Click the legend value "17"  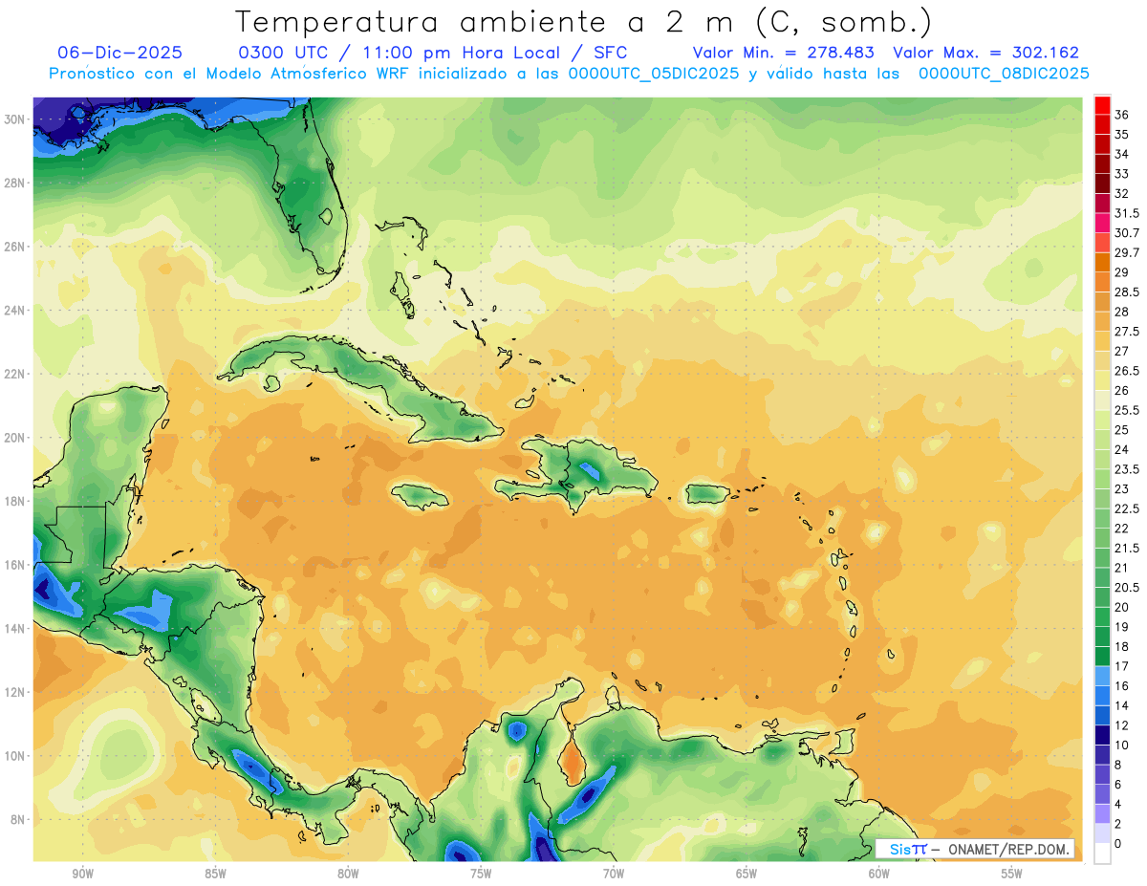click(x=1122, y=666)
